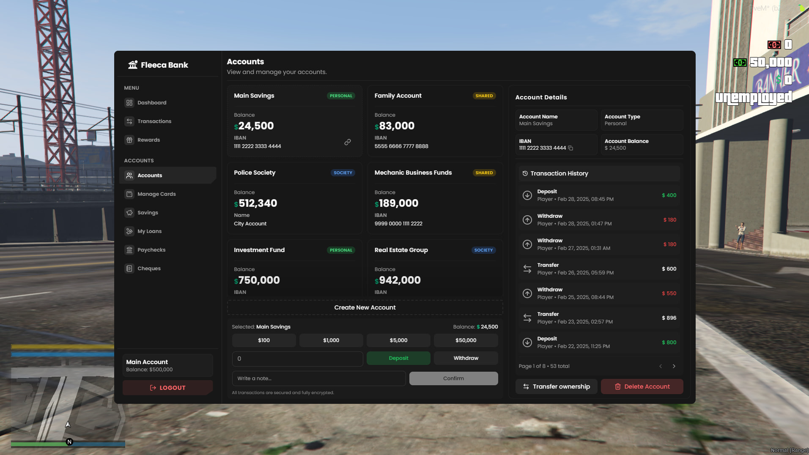Select the Withdraw mode button
The image size is (809, 455).
coord(466,358)
